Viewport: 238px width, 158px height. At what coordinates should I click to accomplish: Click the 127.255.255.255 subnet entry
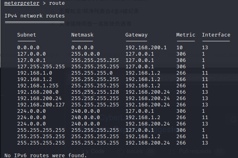[x=41, y=67]
